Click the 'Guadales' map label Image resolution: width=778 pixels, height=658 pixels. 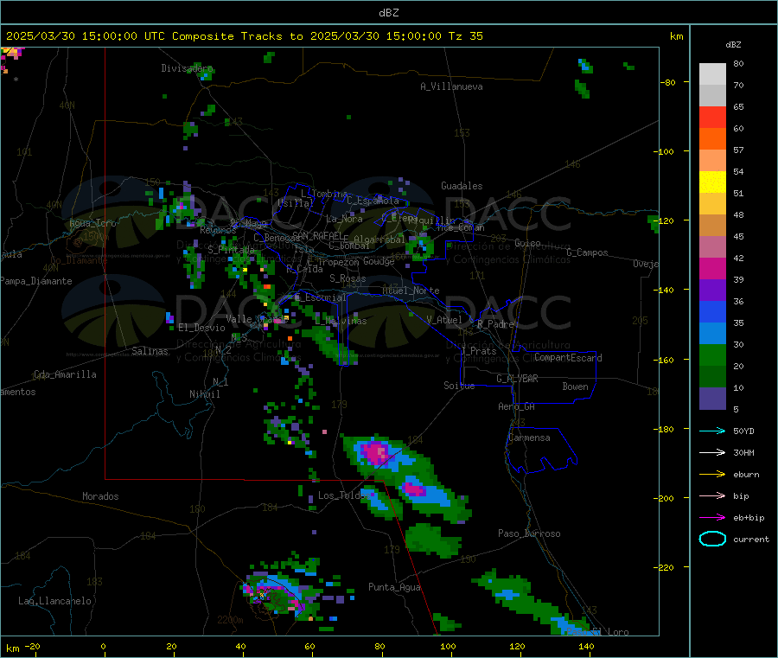[462, 186]
